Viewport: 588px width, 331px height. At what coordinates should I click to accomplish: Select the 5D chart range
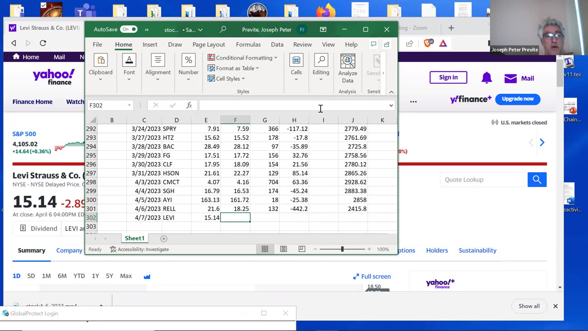point(31,276)
